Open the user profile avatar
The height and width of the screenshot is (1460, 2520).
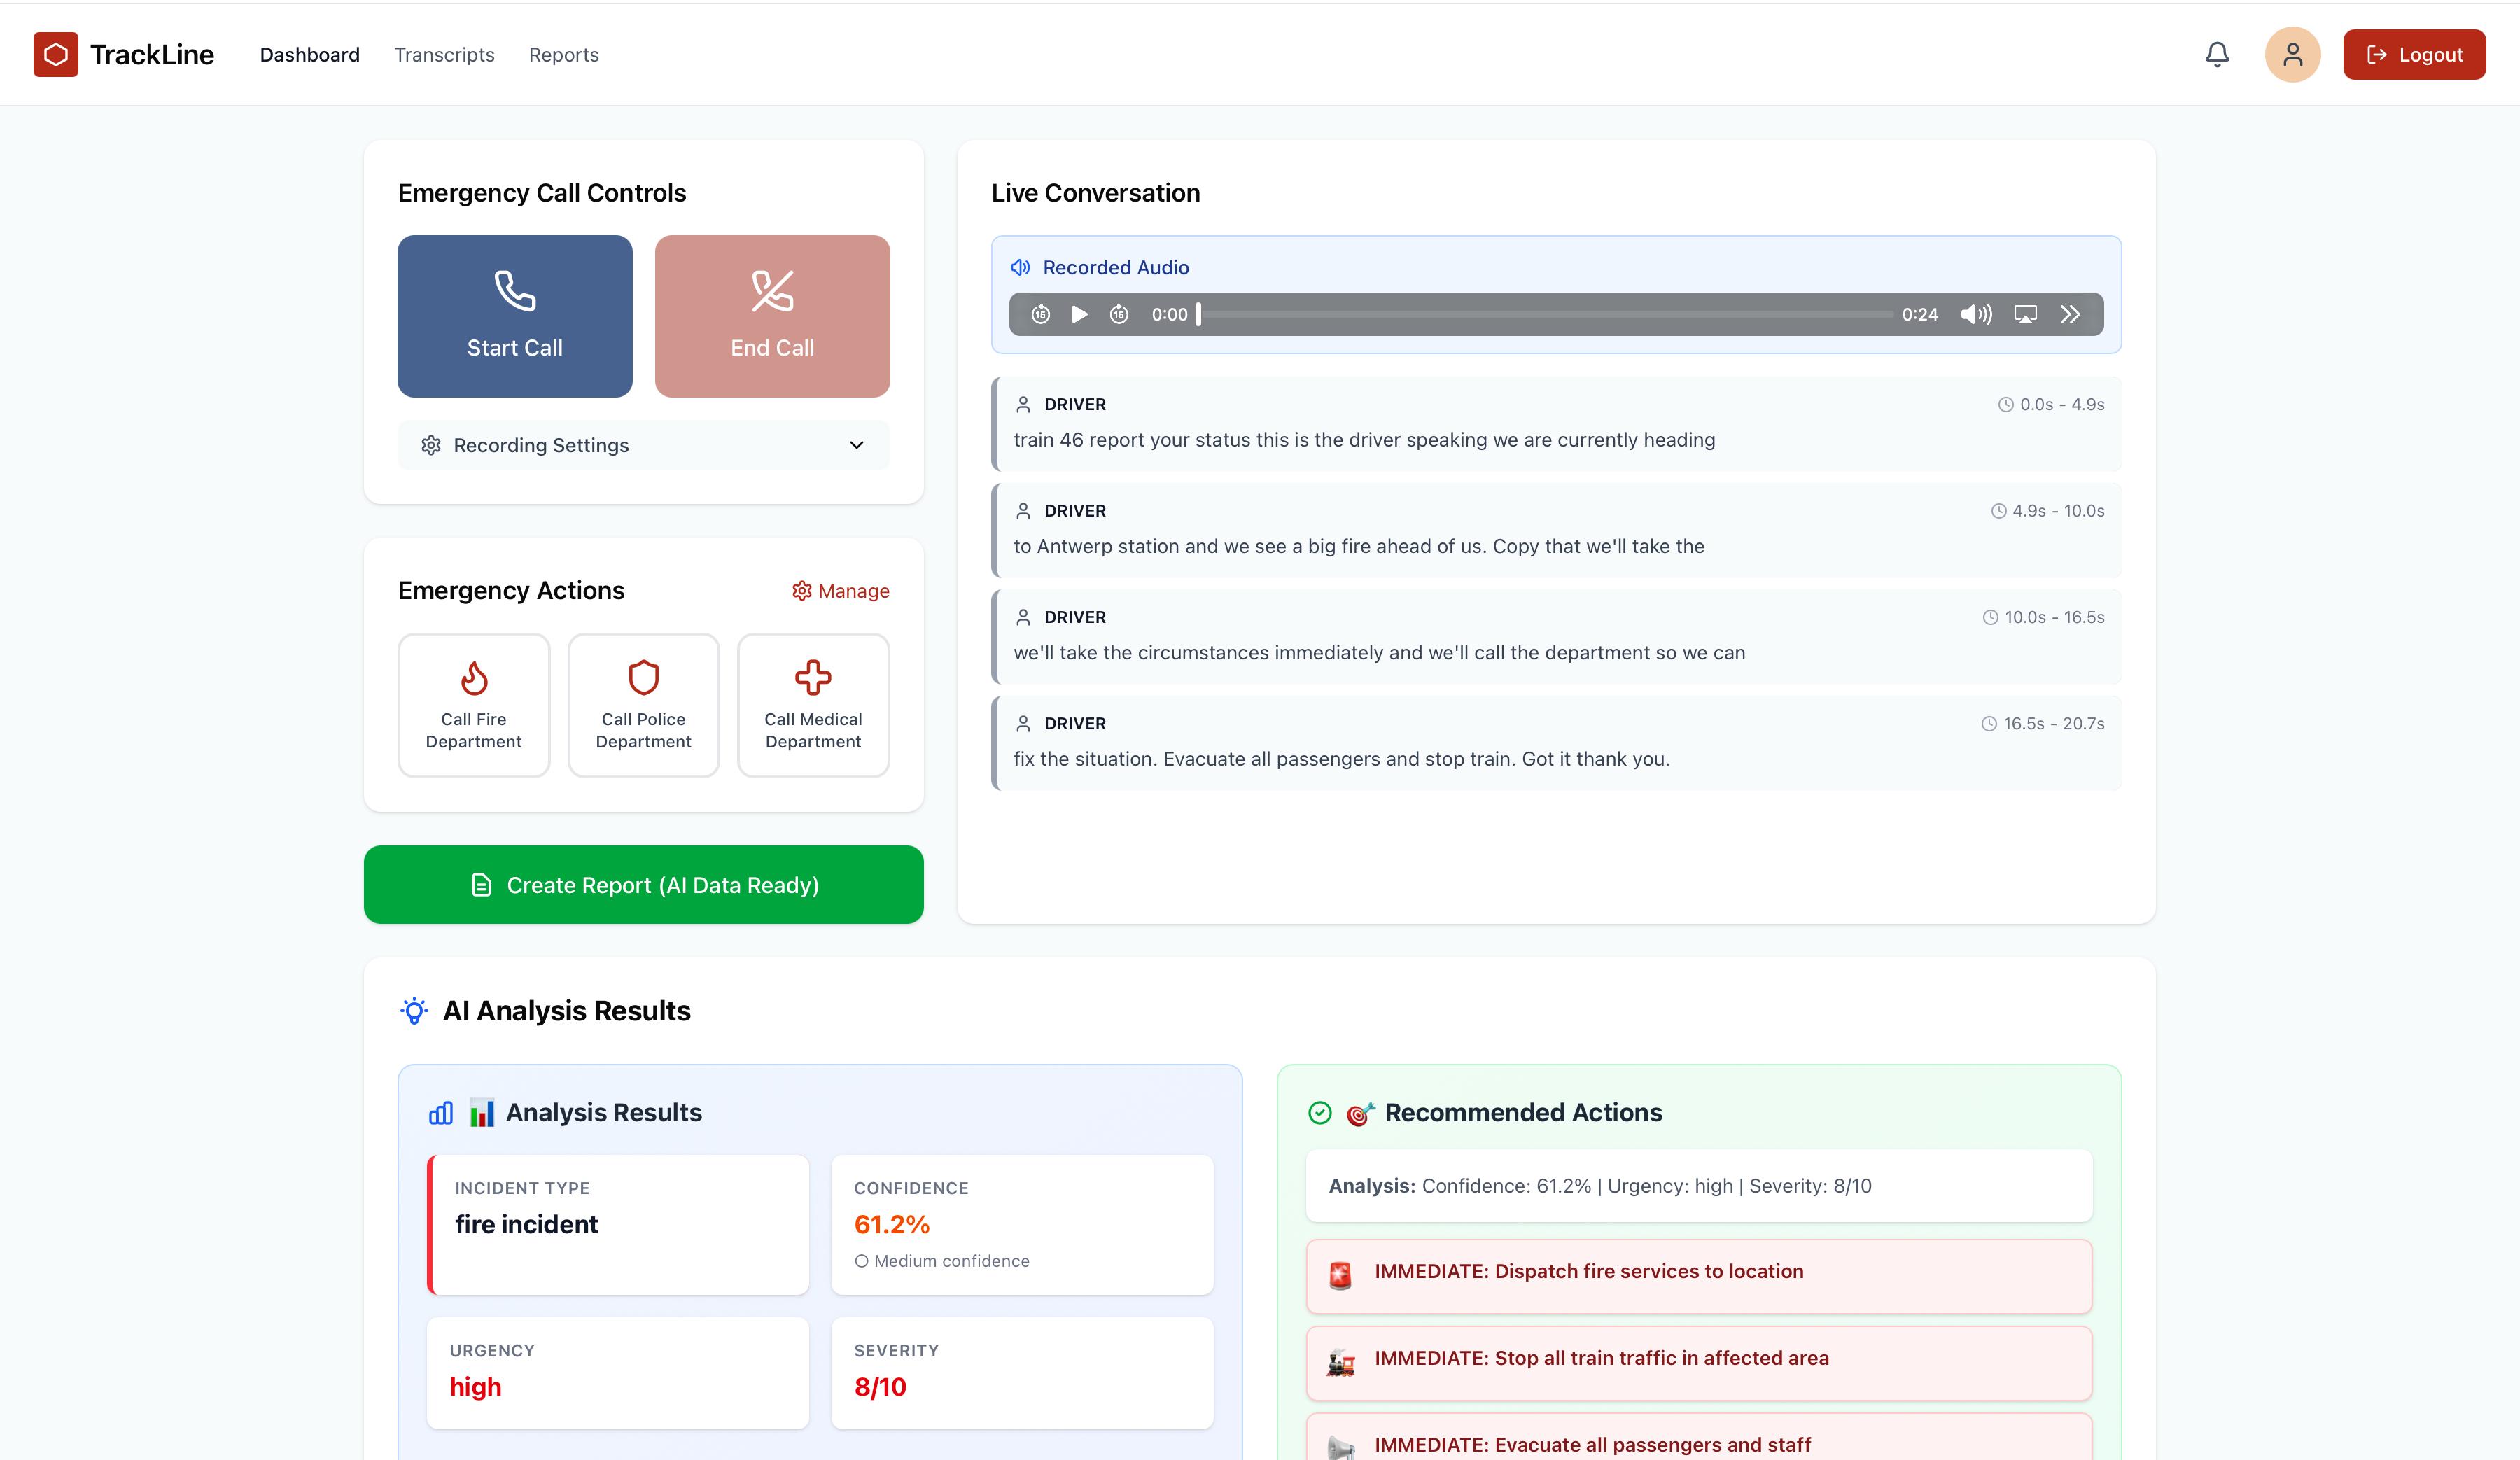click(2292, 54)
